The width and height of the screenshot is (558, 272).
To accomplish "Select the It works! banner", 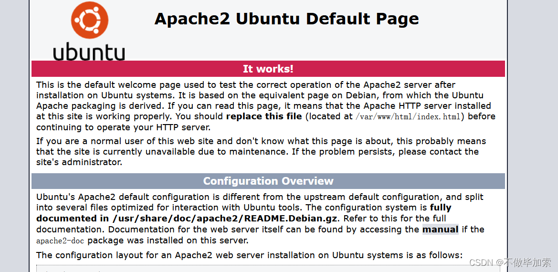I will point(268,69).
